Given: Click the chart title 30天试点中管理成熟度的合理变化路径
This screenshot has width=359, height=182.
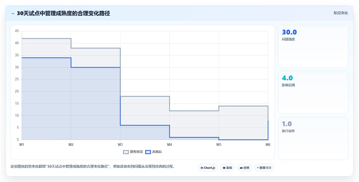Looking at the screenshot, I should (x=63, y=13).
